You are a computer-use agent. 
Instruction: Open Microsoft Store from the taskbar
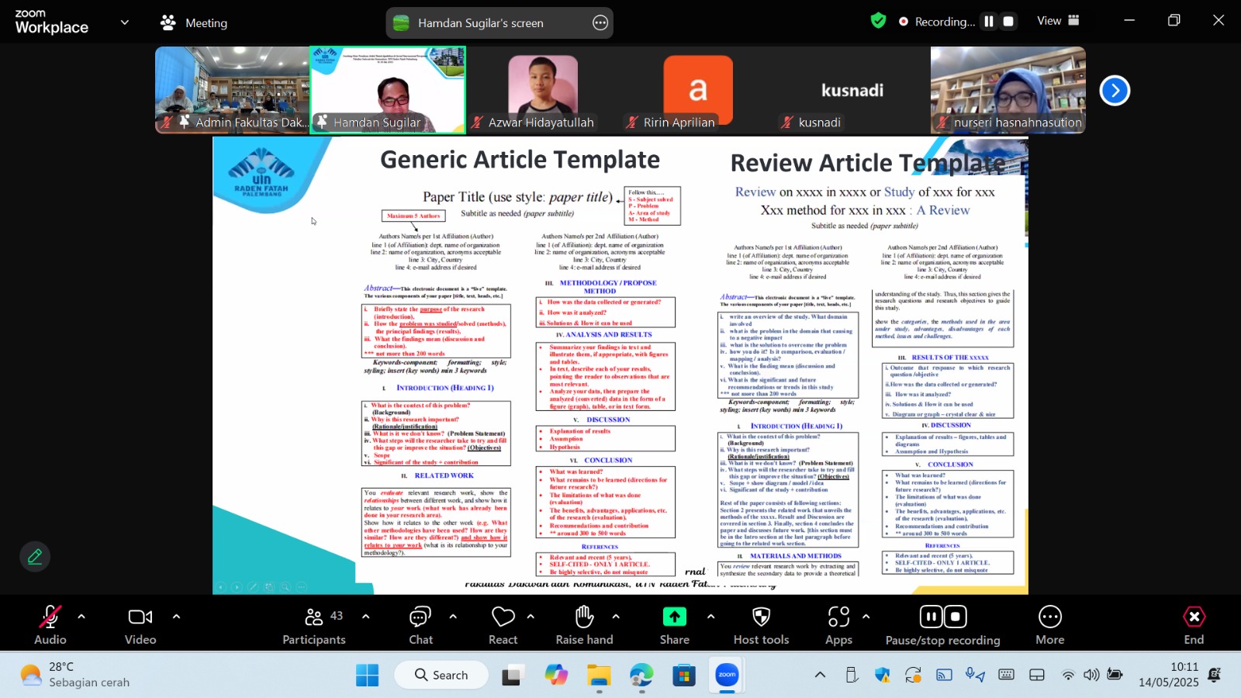point(684,675)
